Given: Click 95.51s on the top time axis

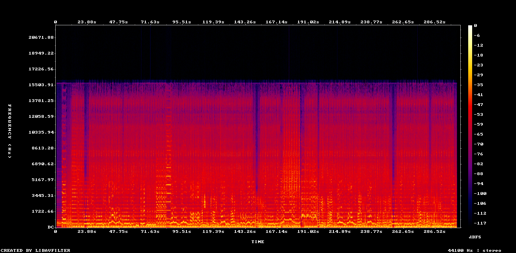Looking at the screenshot, I should click(x=182, y=22).
